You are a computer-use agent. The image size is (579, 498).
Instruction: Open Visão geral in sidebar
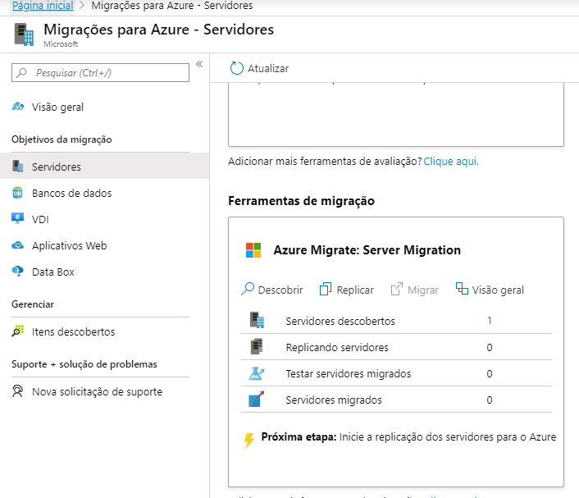pos(57,107)
